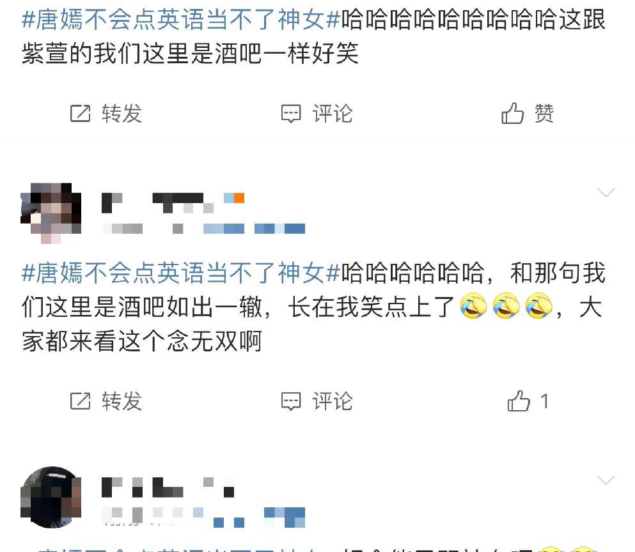635x552 pixels.
Task: View third poster's round avatar
Action: (51, 497)
